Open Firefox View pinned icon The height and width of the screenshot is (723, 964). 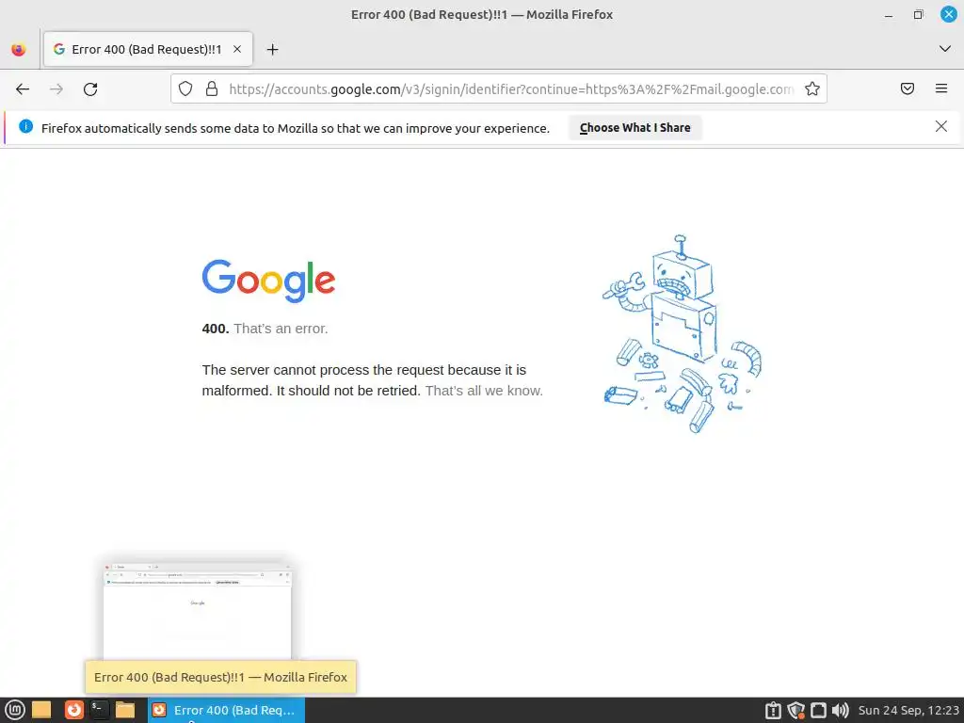point(19,49)
